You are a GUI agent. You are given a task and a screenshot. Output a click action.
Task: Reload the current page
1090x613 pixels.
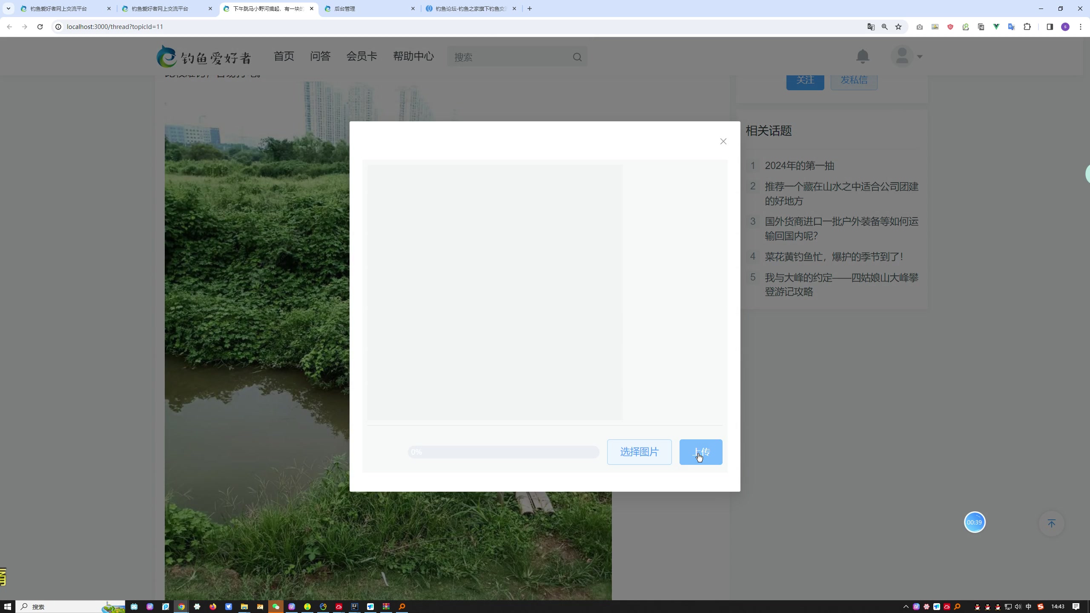point(40,27)
